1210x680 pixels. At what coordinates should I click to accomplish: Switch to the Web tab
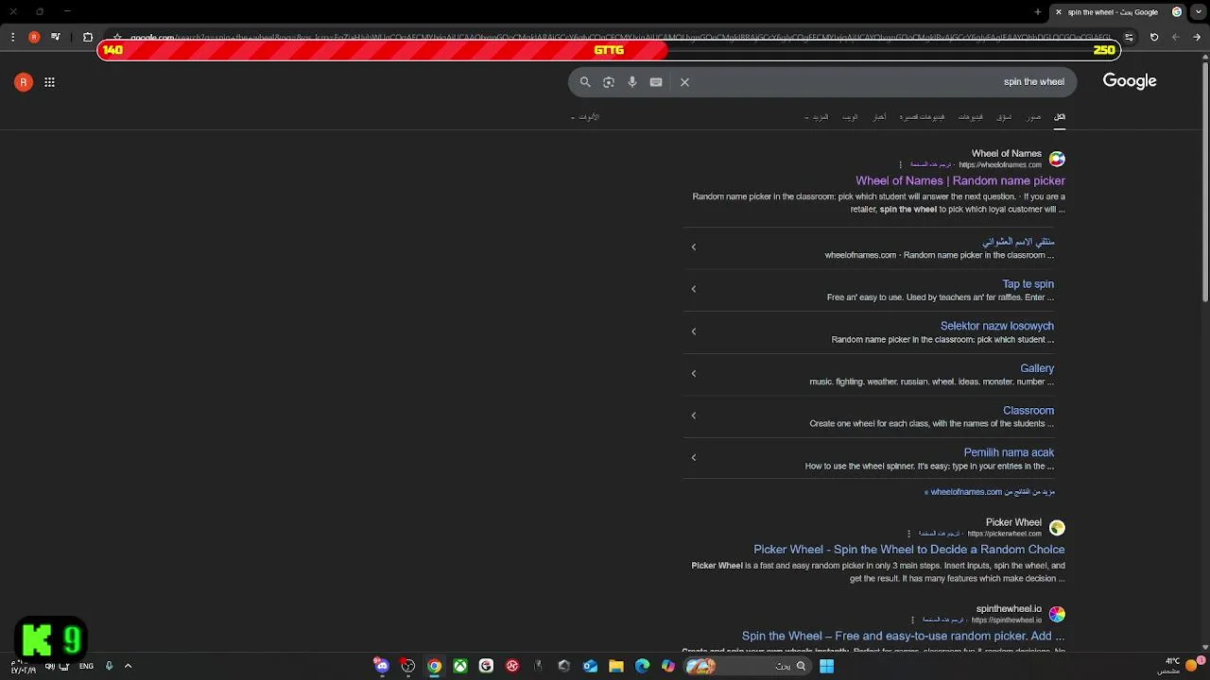pyautogui.click(x=850, y=117)
